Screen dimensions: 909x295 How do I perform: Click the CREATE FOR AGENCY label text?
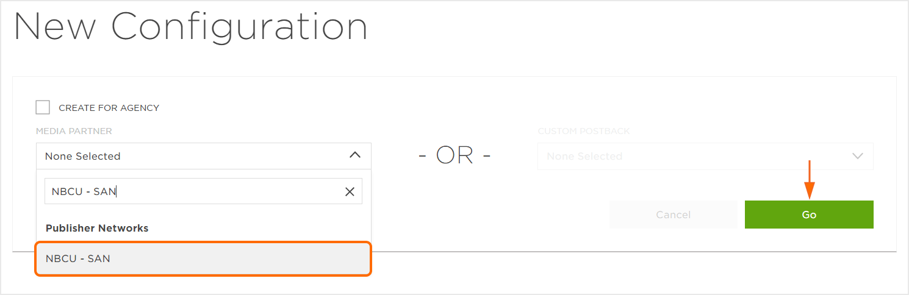109,108
